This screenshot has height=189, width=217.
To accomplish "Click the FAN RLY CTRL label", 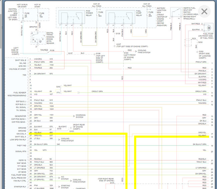I will tap(20, 181).
